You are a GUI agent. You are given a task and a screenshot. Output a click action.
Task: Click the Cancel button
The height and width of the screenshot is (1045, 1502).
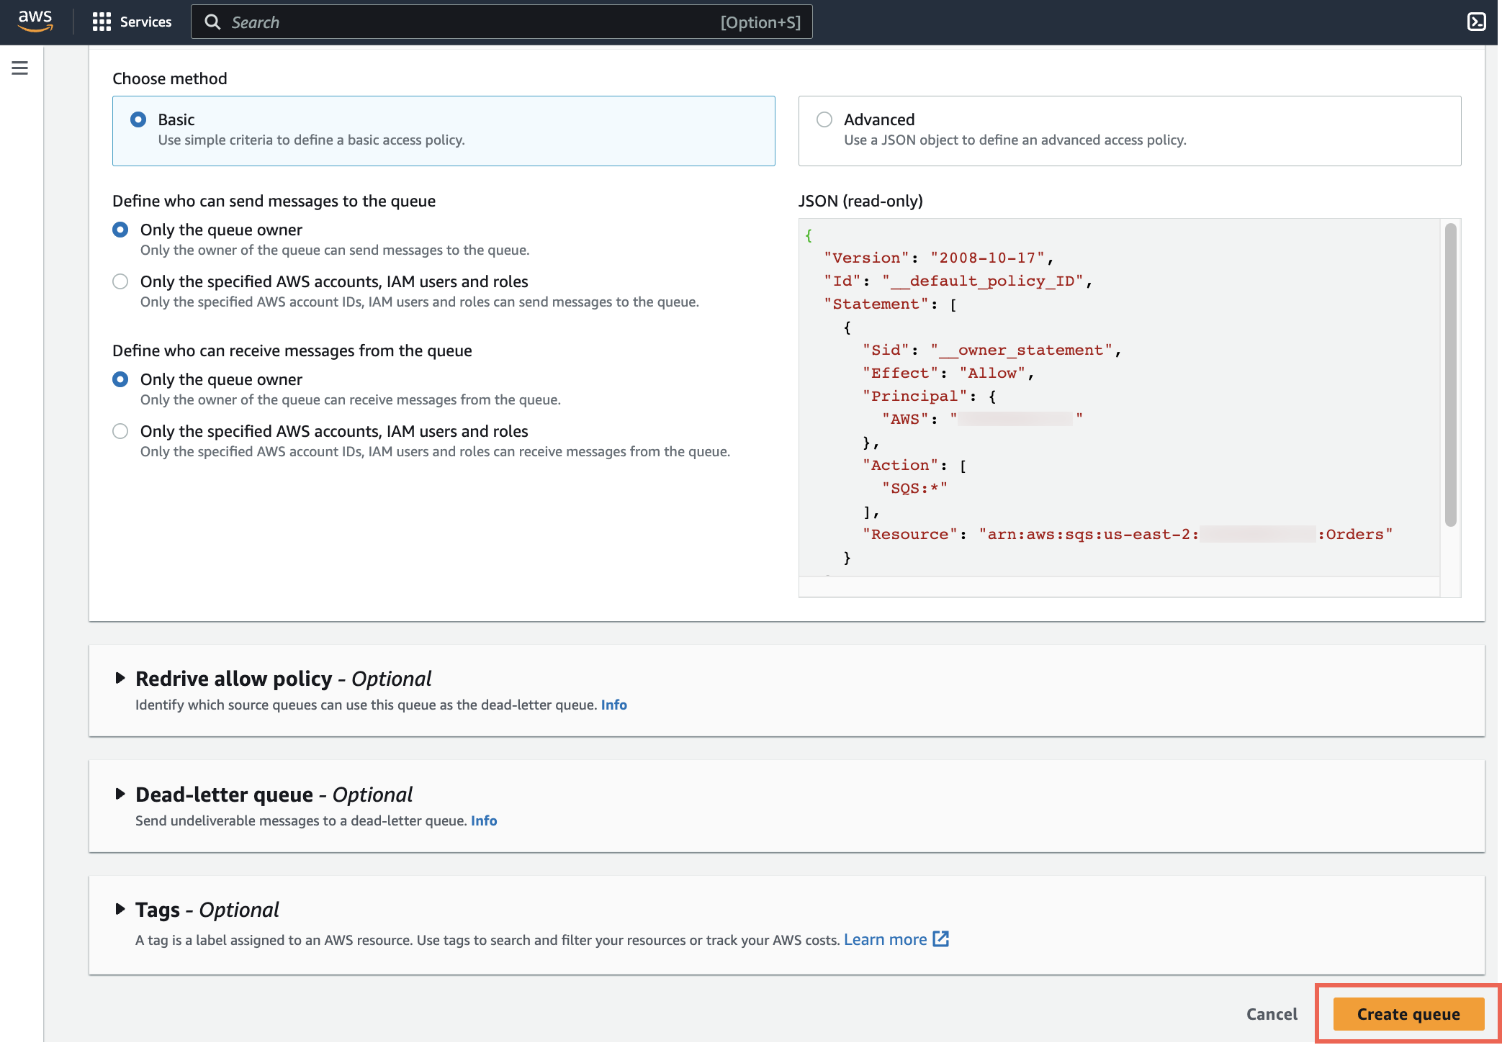(1272, 1014)
